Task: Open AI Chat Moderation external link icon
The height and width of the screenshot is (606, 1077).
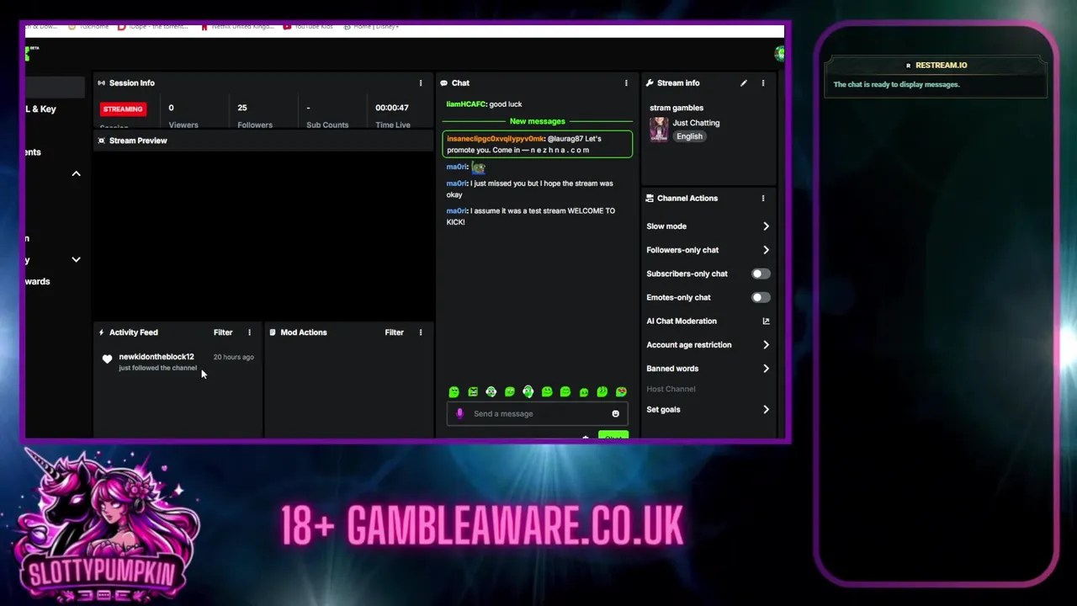Action: coord(766,322)
